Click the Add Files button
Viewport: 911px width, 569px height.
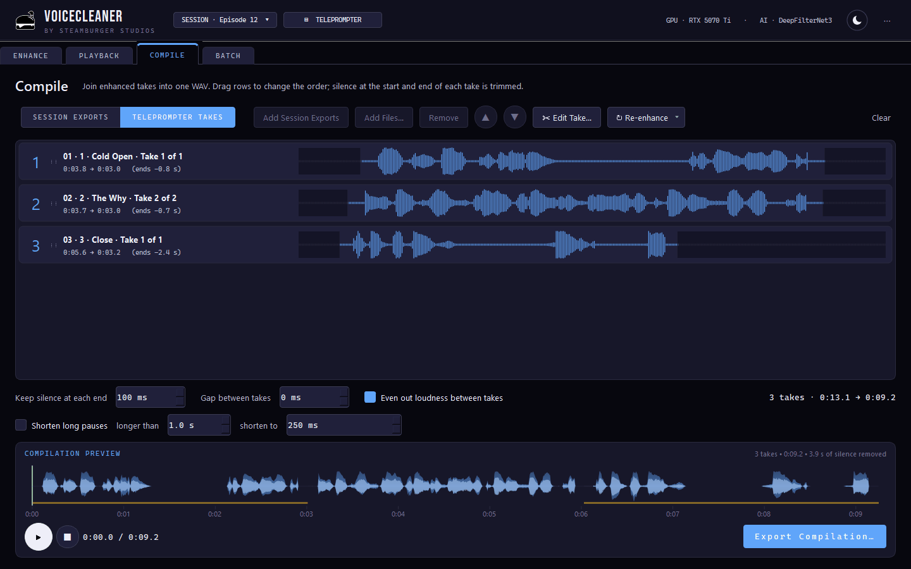click(384, 118)
